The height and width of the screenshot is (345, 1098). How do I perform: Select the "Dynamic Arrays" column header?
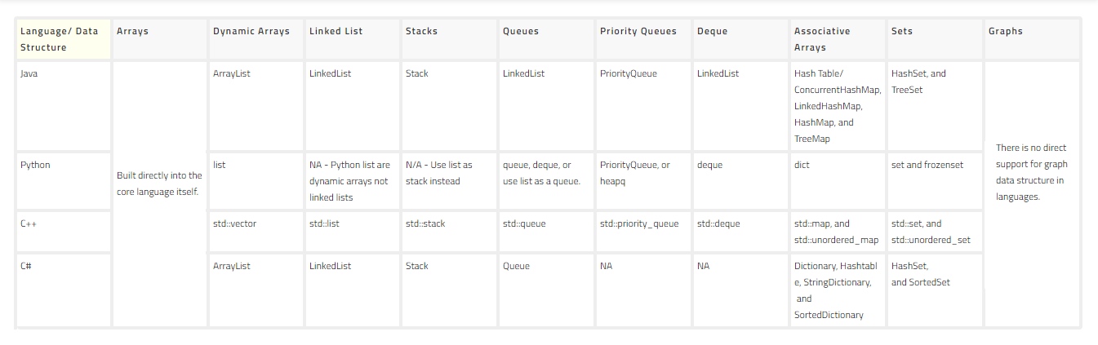click(251, 31)
